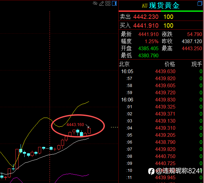Click the 现手 column header
The width and height of the screenshot is (204, 183).
(197, 64)
